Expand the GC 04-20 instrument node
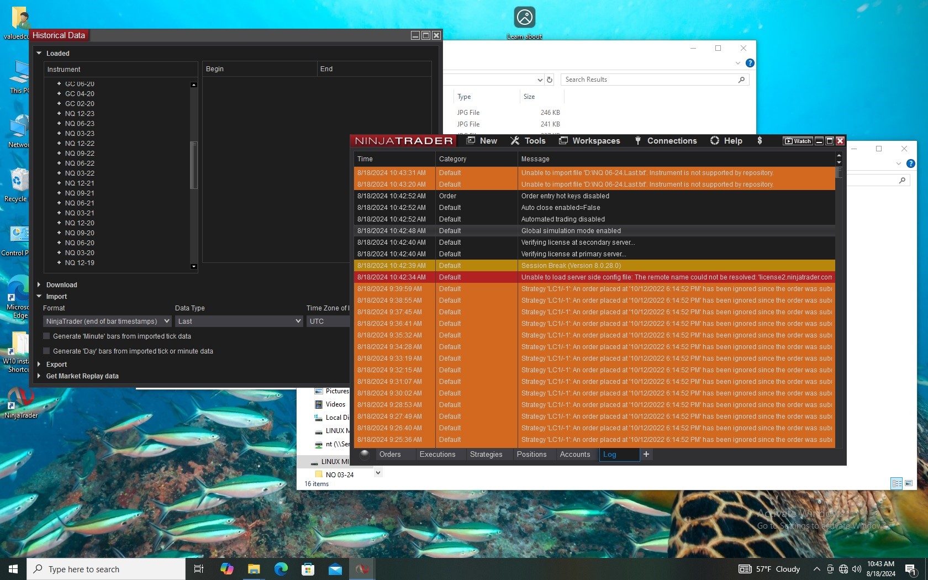 click(x=59, y=94)
